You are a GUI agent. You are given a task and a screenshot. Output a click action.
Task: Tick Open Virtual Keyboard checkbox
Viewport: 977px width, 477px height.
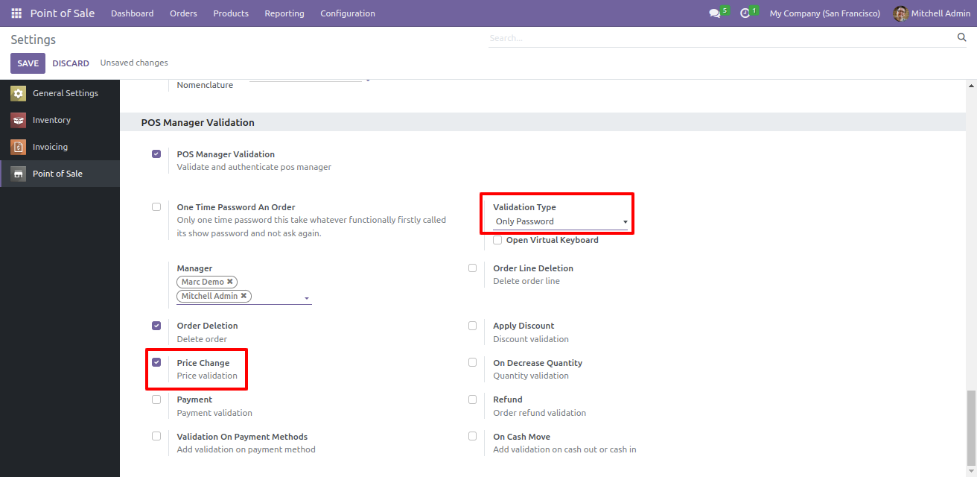pos(497,240)
